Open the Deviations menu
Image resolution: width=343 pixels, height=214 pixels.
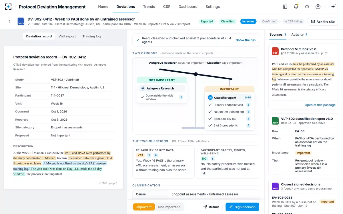tap(125, 7)
